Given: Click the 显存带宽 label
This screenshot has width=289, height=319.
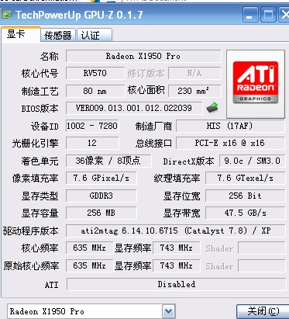Looking at the screenshot, I should 182,213.
